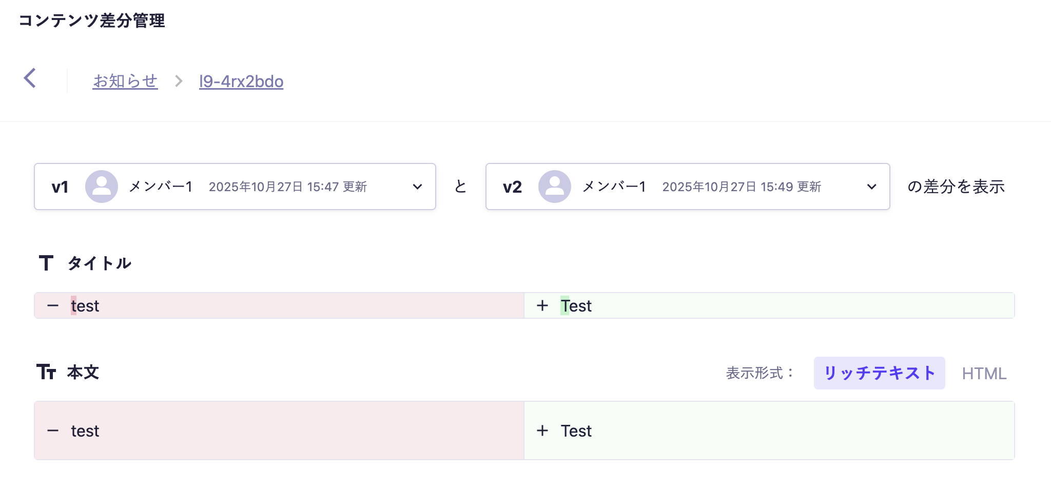Click the minus icon in title diff
The width and height of the screenshot is (1051, 494).
click(x=53, y=306)
